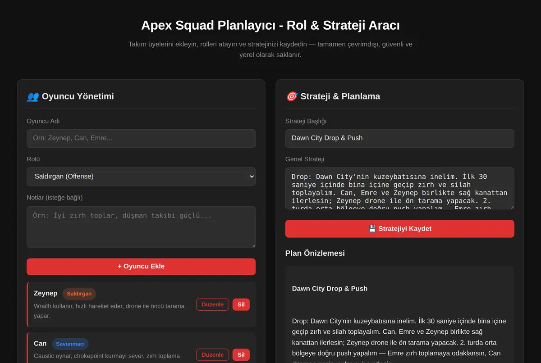The width and height of the screenshot is (541, 363).
Task: Click the target icon beside Strateji & Planlama
Action: click(292, 96)
